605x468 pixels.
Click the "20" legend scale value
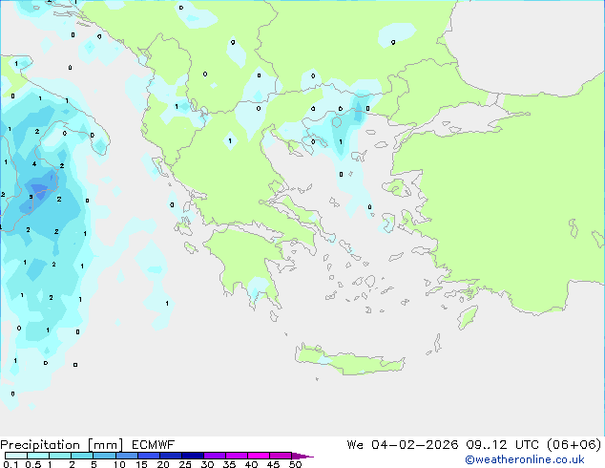coord(163,464)
